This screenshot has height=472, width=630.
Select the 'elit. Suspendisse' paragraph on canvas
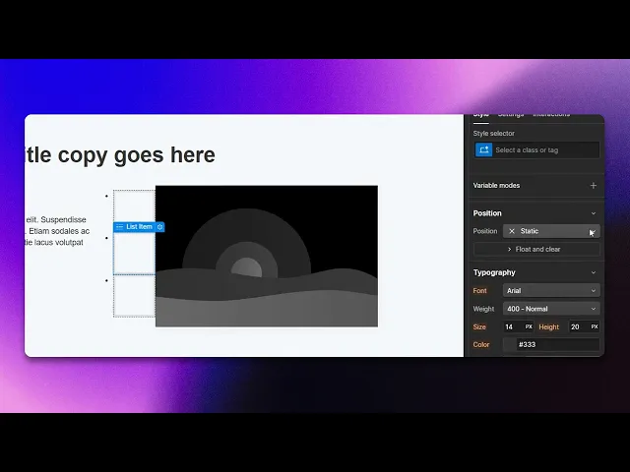57,231
